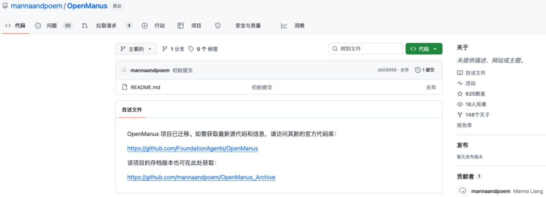
Task: Click the graph icon beside 洞察
Action: [284, 26]
